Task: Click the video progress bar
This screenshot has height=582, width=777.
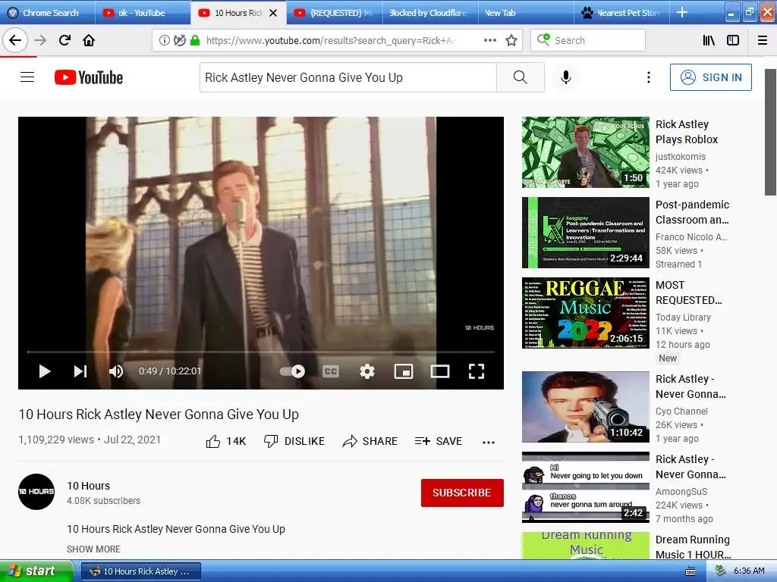Action: (261, 352)
